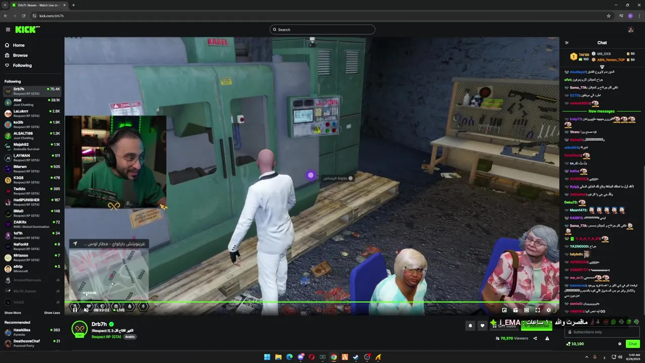Open video player settings gear
This screenshot has height=363, width=645.
coord(549,310)
